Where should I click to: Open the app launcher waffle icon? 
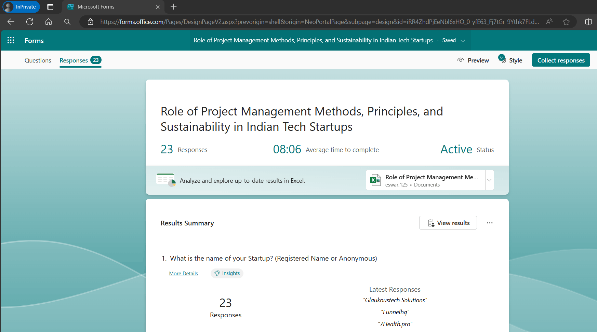tap(11, 40)
